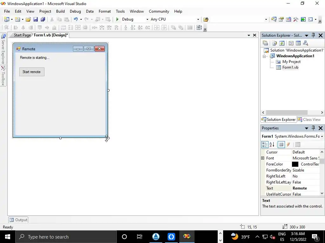
Task: Toggle Categorized view in Properties
Action: [265, 145]
